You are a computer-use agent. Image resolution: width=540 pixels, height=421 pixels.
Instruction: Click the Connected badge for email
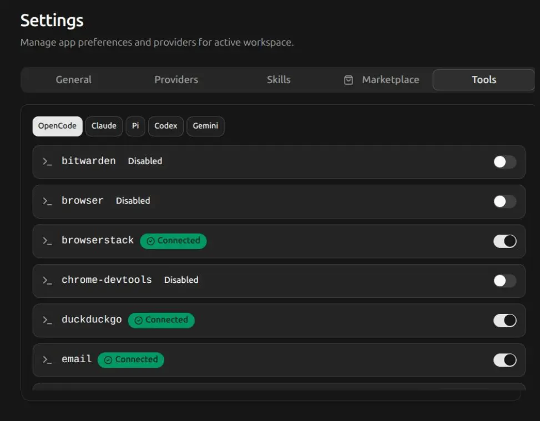131,360
